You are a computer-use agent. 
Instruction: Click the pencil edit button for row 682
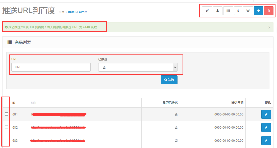tap(266, 128)
